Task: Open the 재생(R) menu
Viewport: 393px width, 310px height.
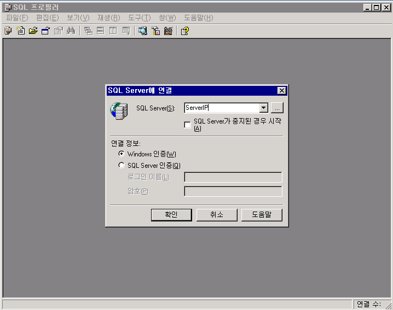Action: [109, 18]
